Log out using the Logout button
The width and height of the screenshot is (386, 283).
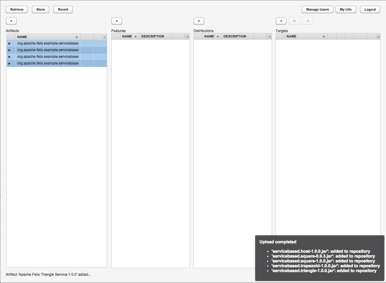coord(370,9)
